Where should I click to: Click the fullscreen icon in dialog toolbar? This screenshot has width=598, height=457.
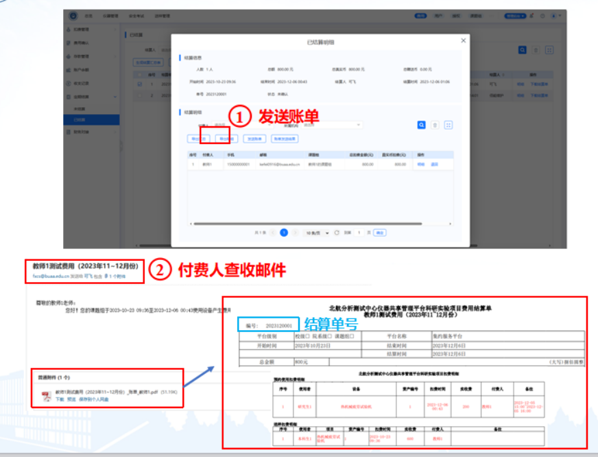coord(449,125)
